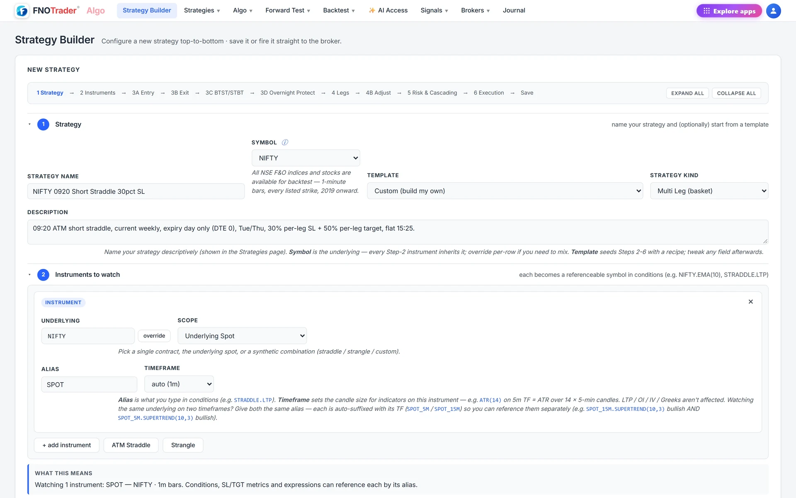Open the Brokers nav menu
The image size is (796, 498).
tap(475, 10)
